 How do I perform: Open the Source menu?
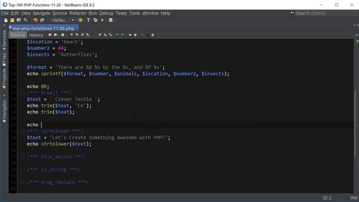pyautogui.click(x=60, y=13)
